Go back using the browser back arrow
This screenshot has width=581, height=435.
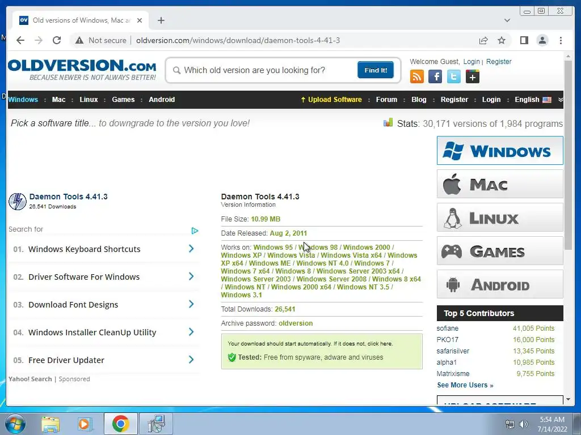20,40
